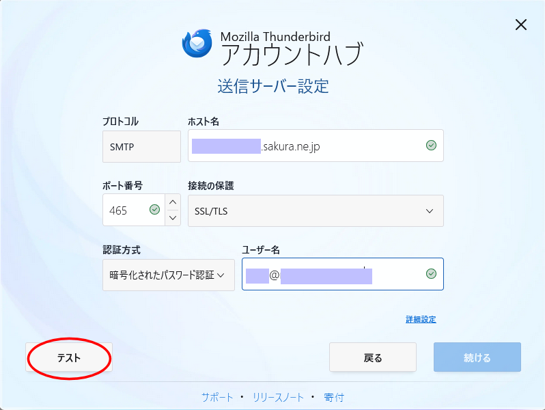Image resolution: width=545 pixels, height=410 pixels.
Task: Click the SMTP protocol field
Action: coord(141,146)
